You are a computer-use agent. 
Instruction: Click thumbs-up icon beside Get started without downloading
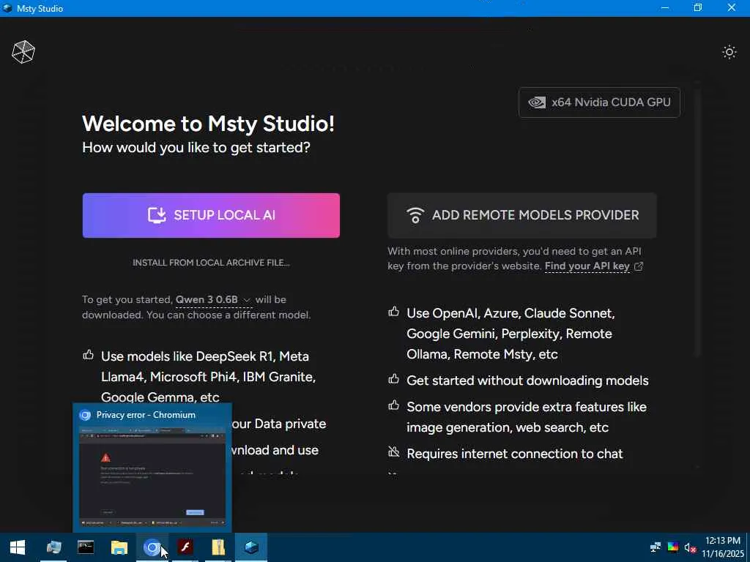coord(393,379)
